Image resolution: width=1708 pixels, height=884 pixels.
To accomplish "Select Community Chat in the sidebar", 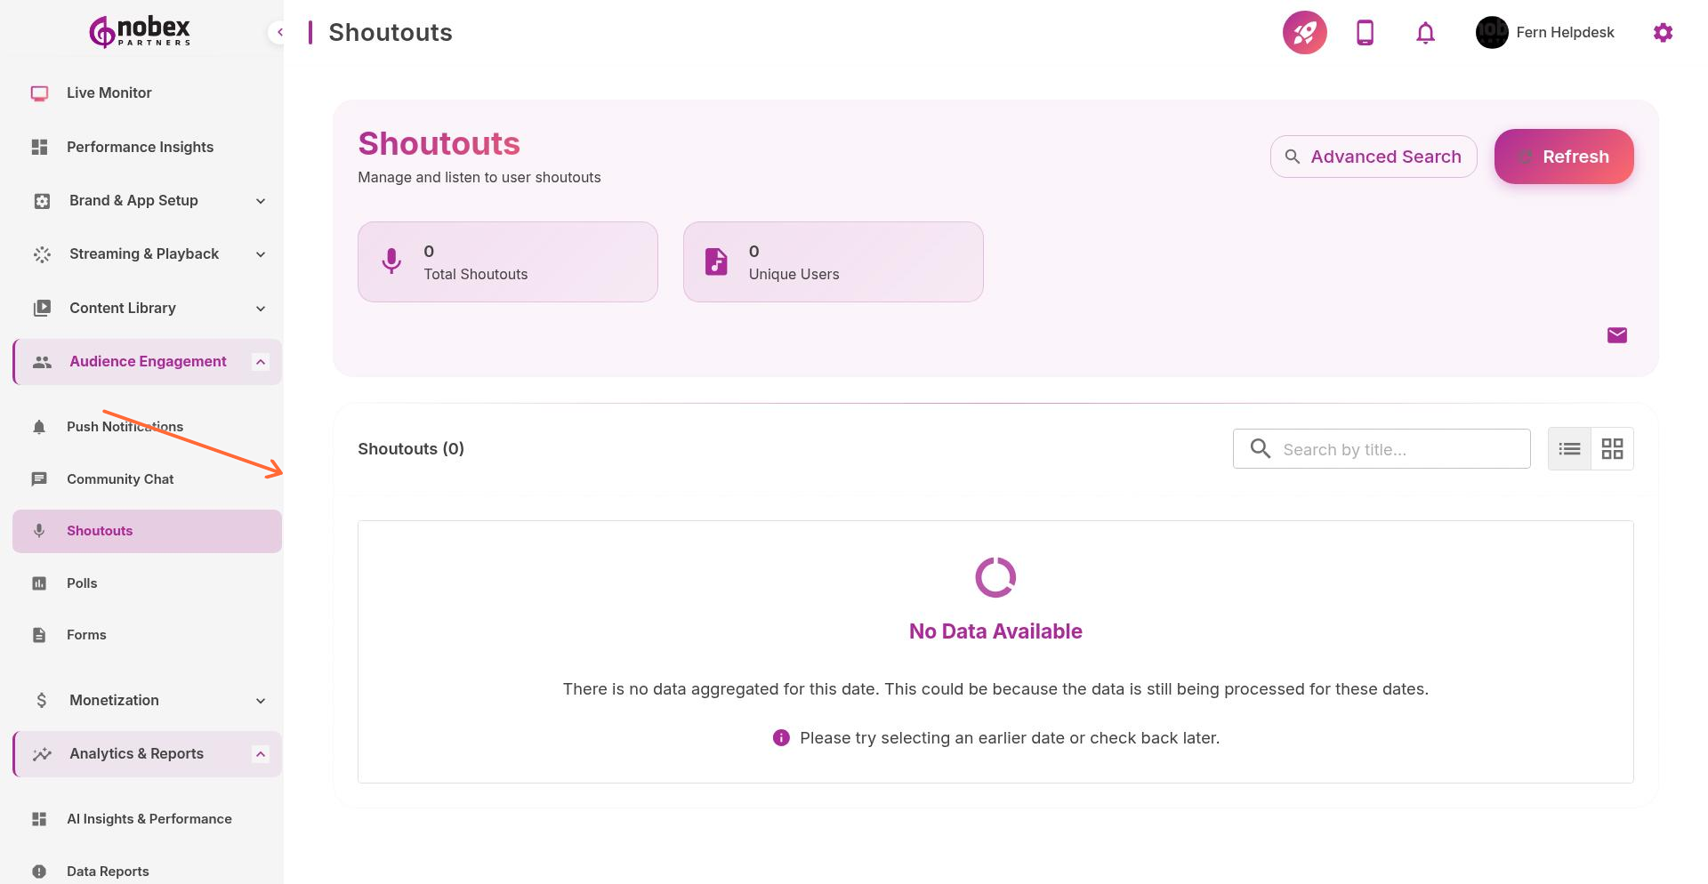I will [119, 478].
